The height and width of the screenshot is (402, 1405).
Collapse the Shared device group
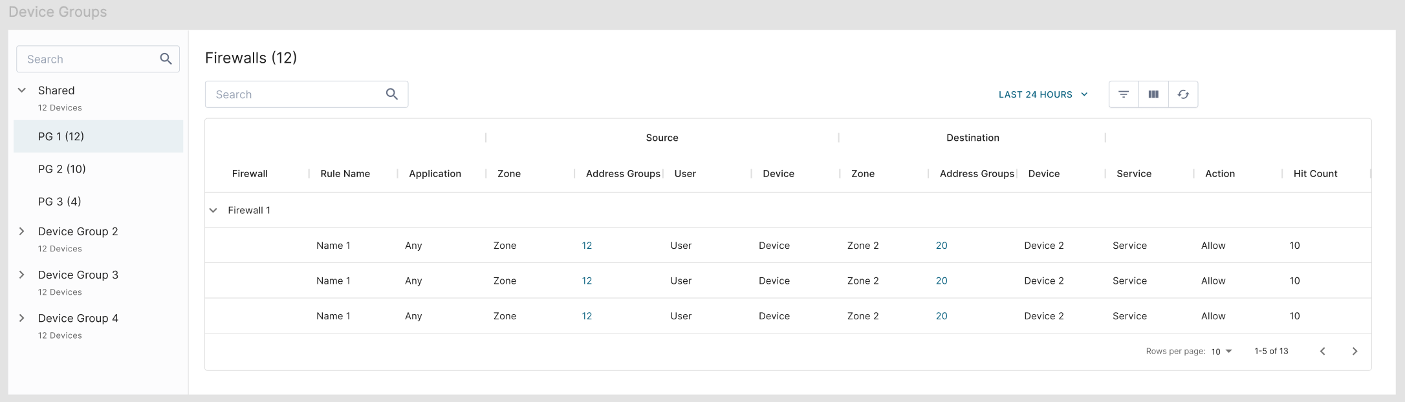click(x=22, y=90)
